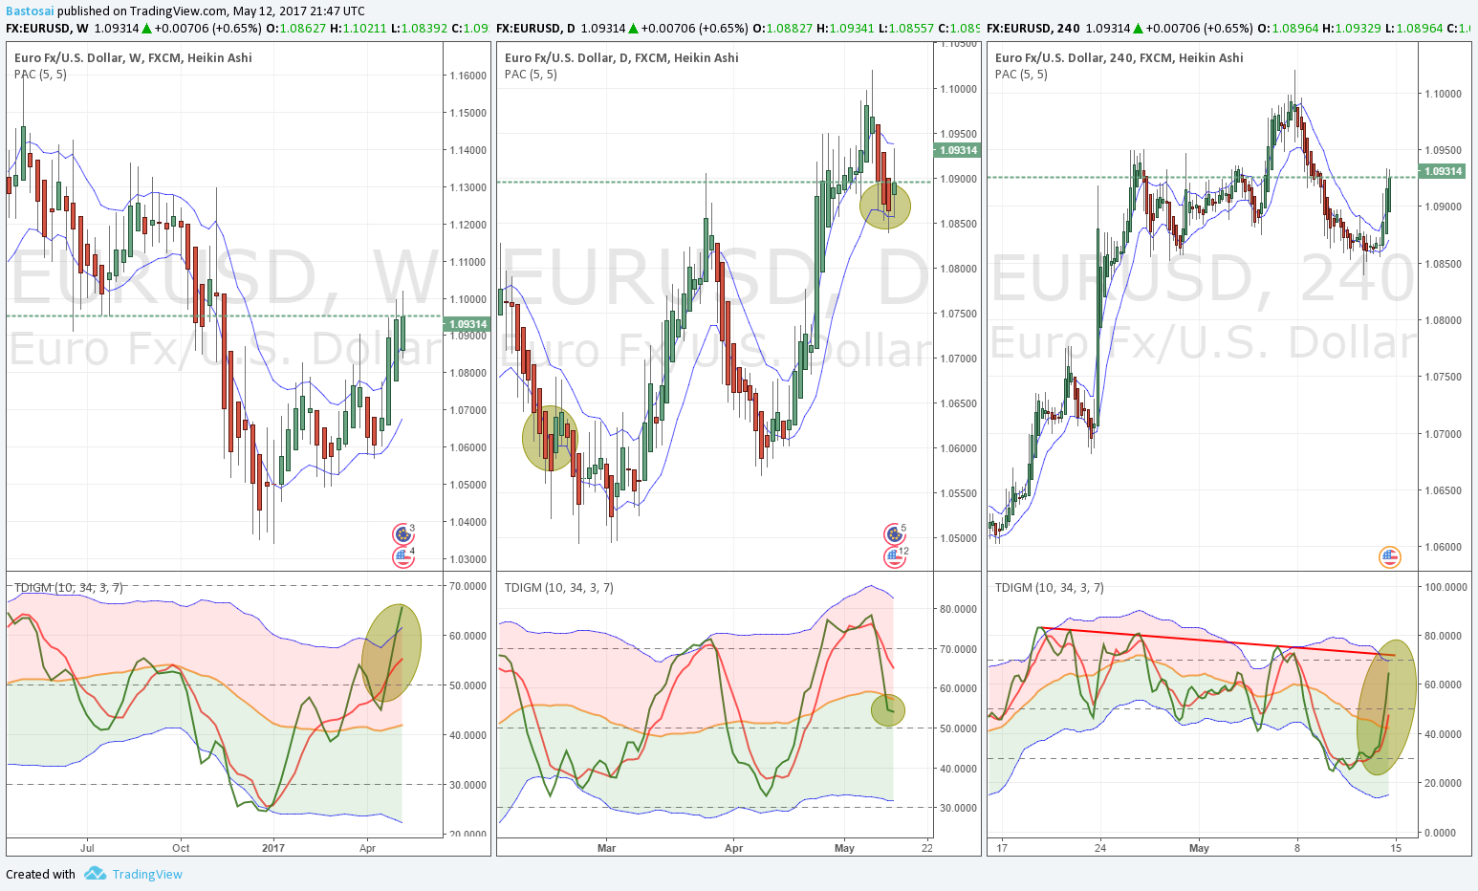This screenshot has width=1478, height=891.
Task: Click the orange-ringed US event icon on 240 chart
Action: coord(1389,557)
